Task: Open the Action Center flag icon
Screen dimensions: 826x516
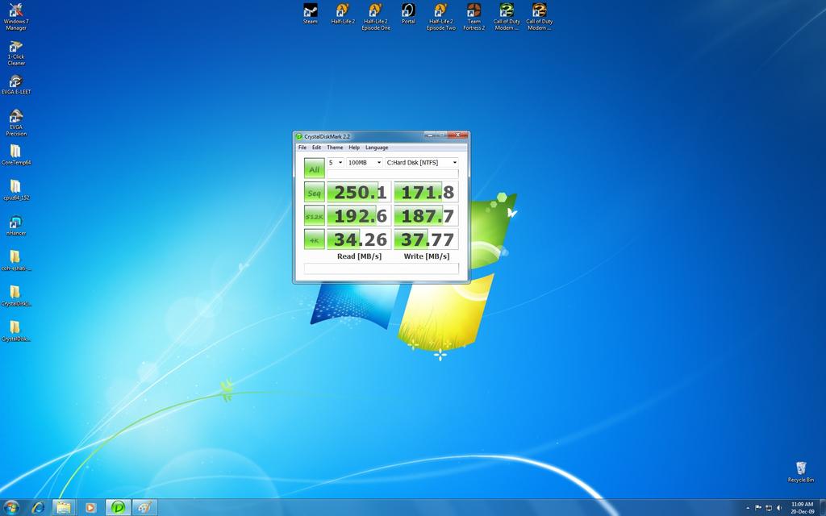Action: 758,508
